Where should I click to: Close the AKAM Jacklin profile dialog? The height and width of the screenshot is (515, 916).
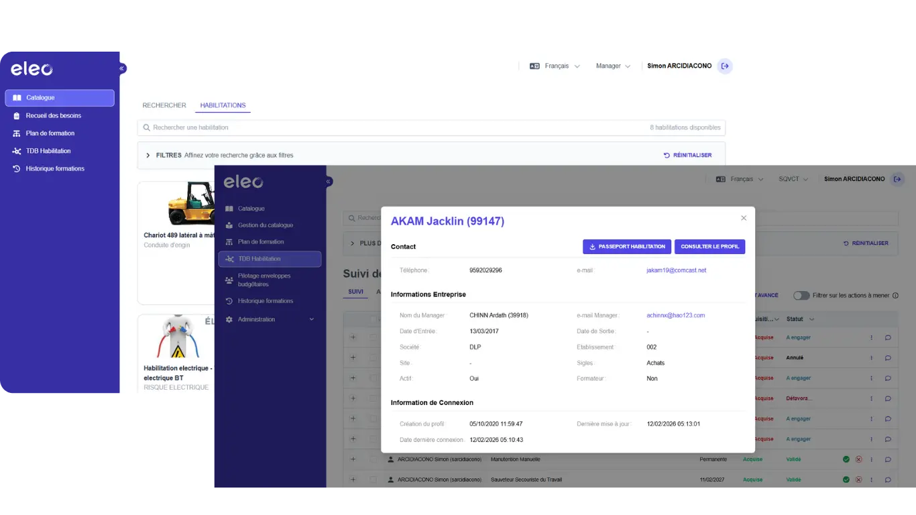click(x=744, y=218)
